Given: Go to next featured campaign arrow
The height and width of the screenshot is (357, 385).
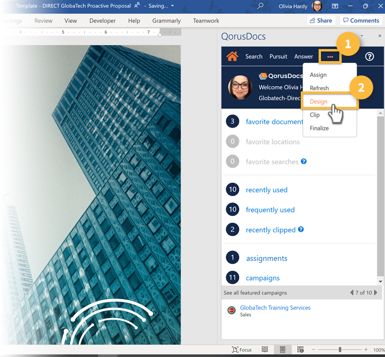Looking at the screenshot, I should [375, 293].
